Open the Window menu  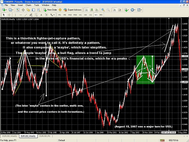(45, 5)
